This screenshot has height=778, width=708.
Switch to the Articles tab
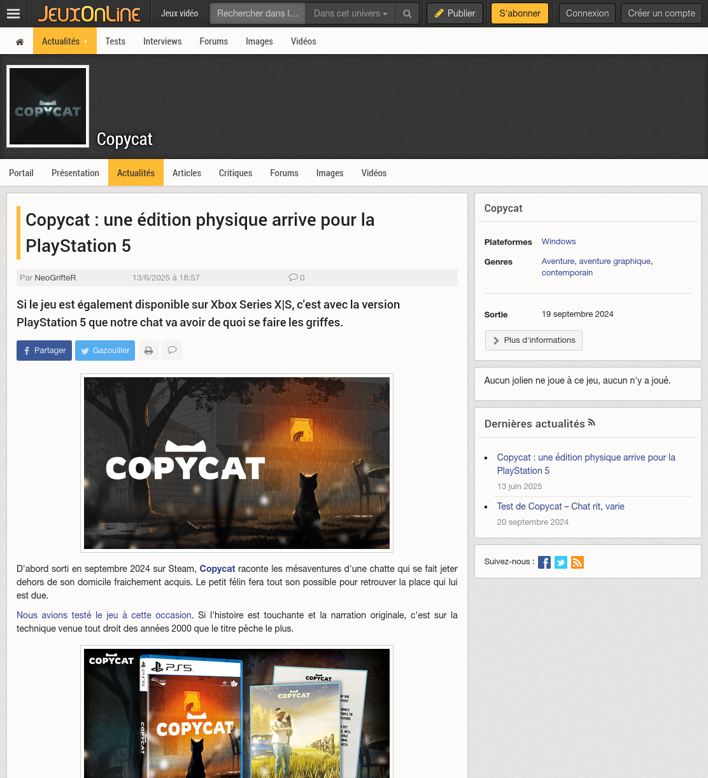click(x=187, y=173)
